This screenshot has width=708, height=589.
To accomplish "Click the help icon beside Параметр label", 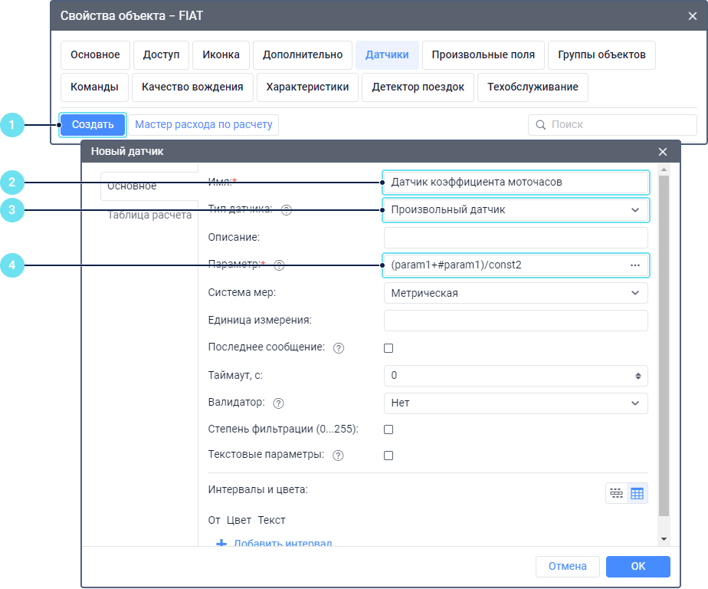I will pyautogui.click(x=279, y=265).
